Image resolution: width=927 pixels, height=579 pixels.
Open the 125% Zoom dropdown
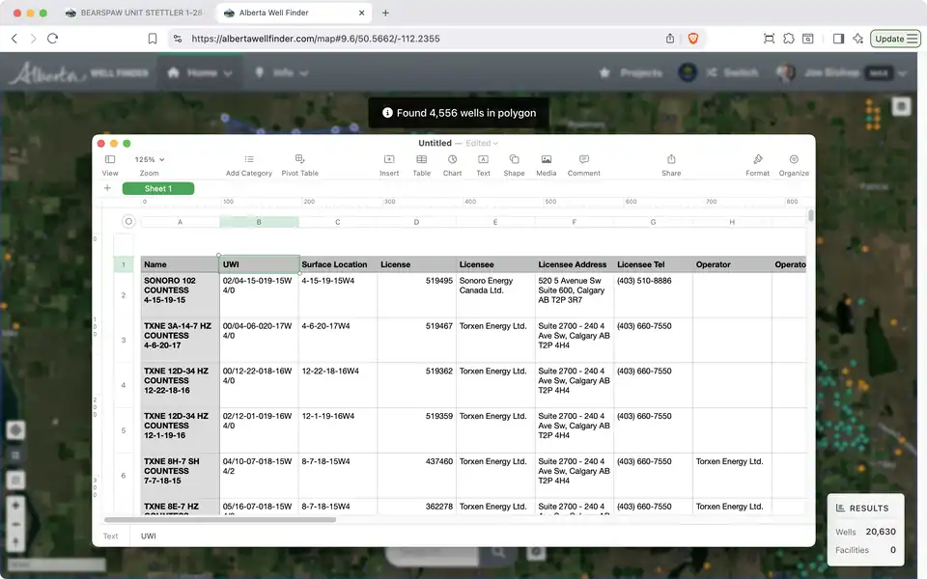pyautogui.click(x=150, y=159)
